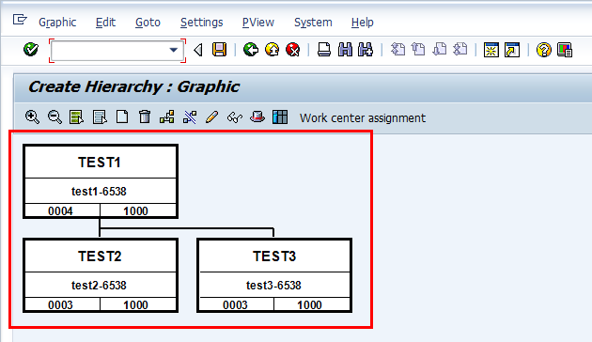Open the Goto menu
The width and height of the screenshot is (592, 342).
click(x=148, y=23)
